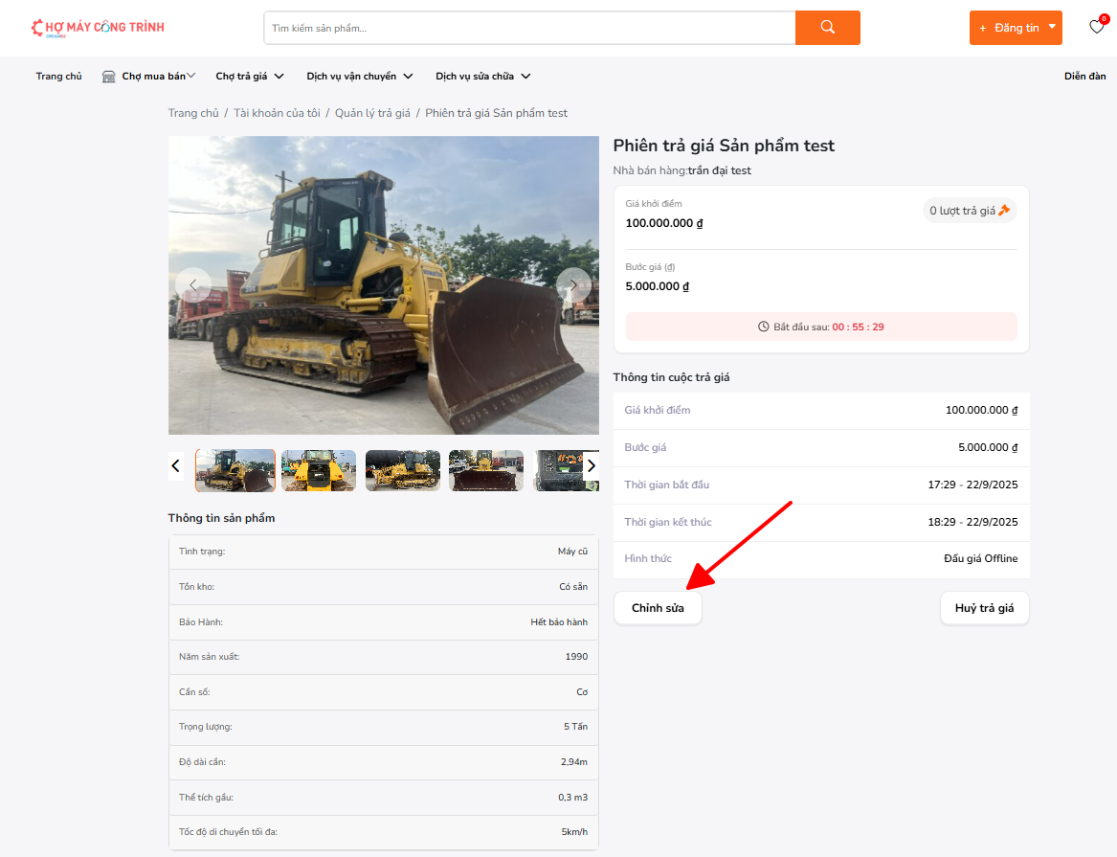Focus the Tìm kiếm sản phẩm search field
This screenshot has width=1117, height=857.
(529, 28)
